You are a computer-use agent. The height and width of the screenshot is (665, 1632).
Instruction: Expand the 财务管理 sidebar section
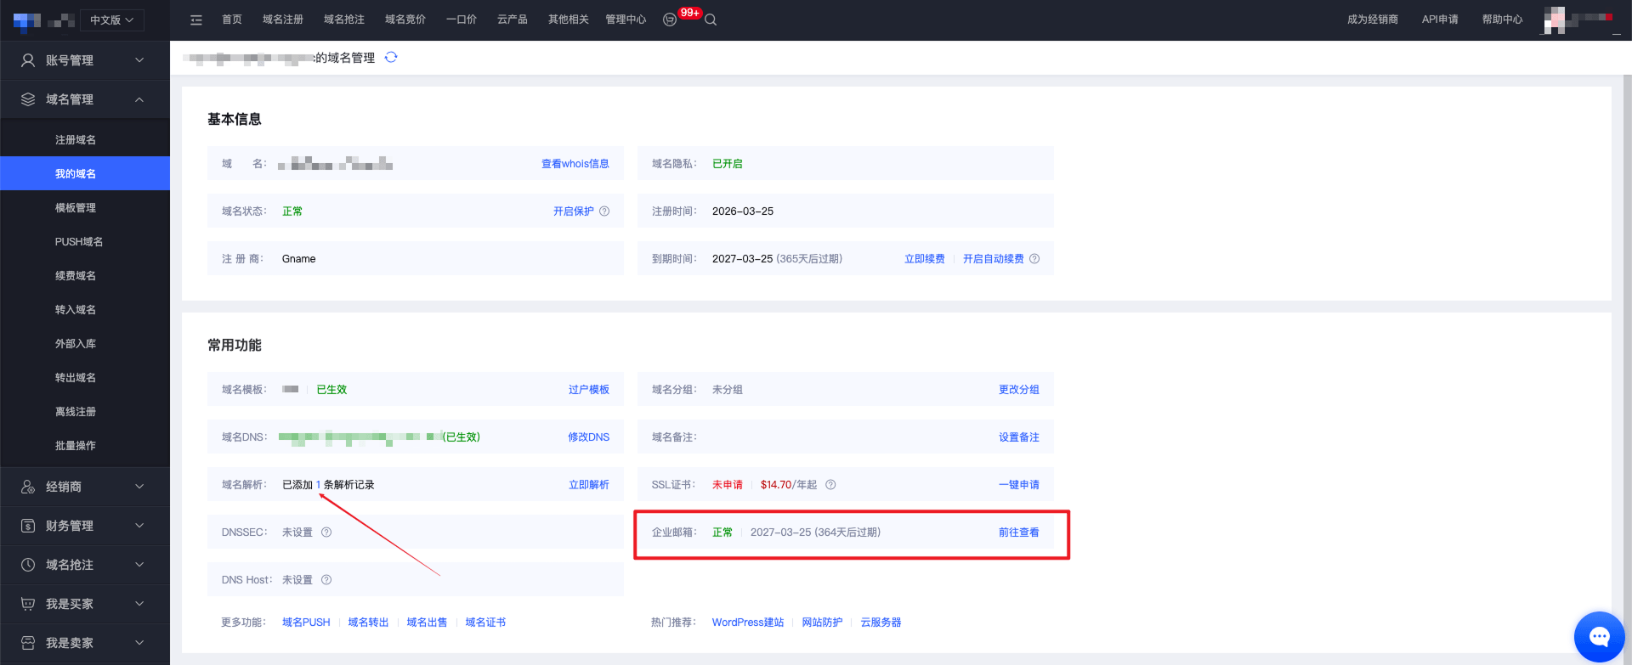click(x=85, y=526)
